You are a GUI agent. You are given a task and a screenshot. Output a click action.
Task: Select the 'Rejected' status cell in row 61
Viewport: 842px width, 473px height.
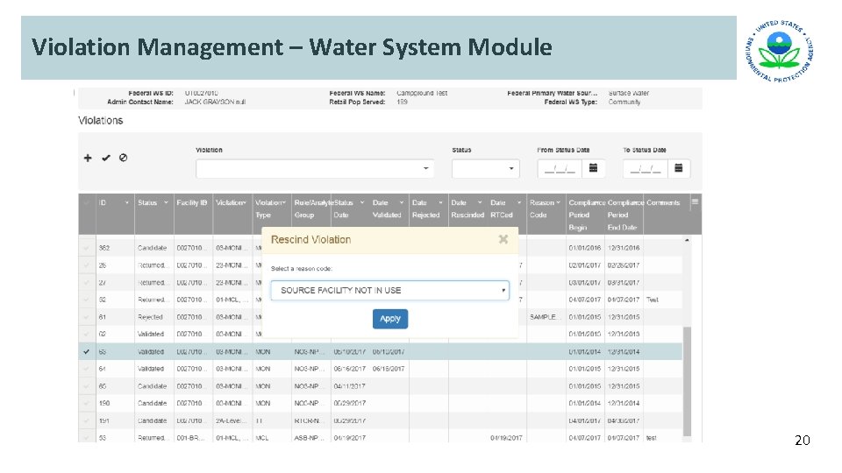[150, 317]
